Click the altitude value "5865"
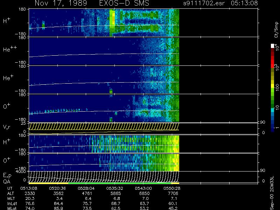This screenshot has height=210, width=280. (x=116, y=194)
